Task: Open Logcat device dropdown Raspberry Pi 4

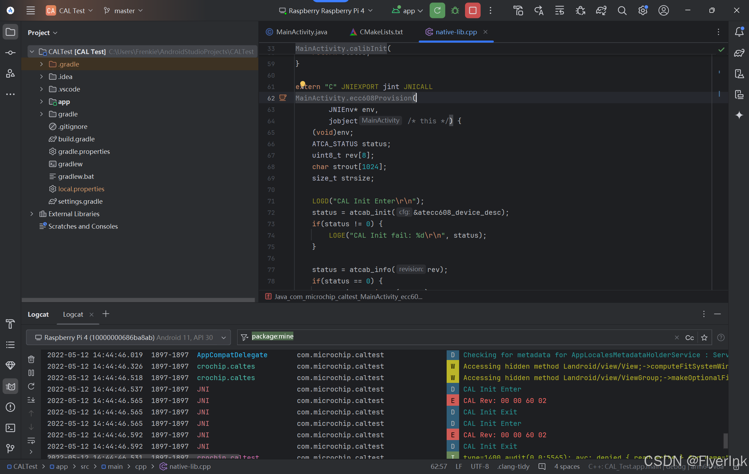Action: point(128,337)
